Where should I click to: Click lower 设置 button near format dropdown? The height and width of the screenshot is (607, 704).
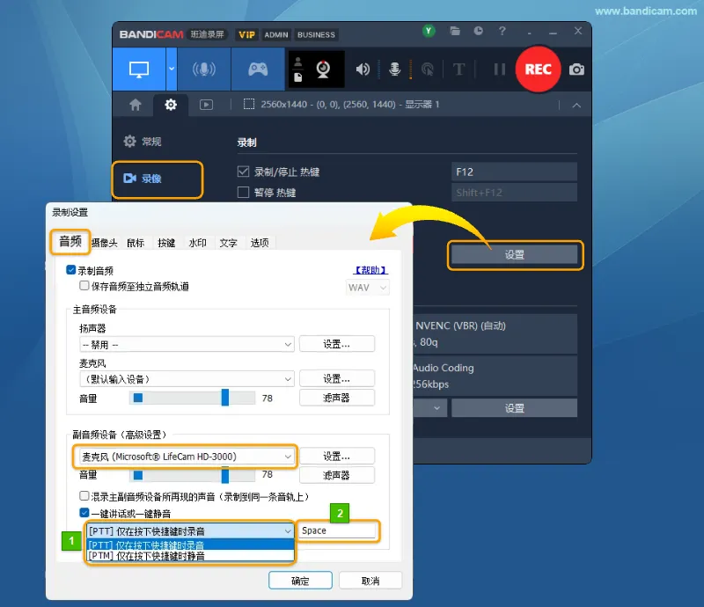(515, 408)
